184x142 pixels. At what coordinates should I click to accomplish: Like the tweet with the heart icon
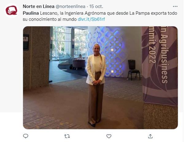109,136
